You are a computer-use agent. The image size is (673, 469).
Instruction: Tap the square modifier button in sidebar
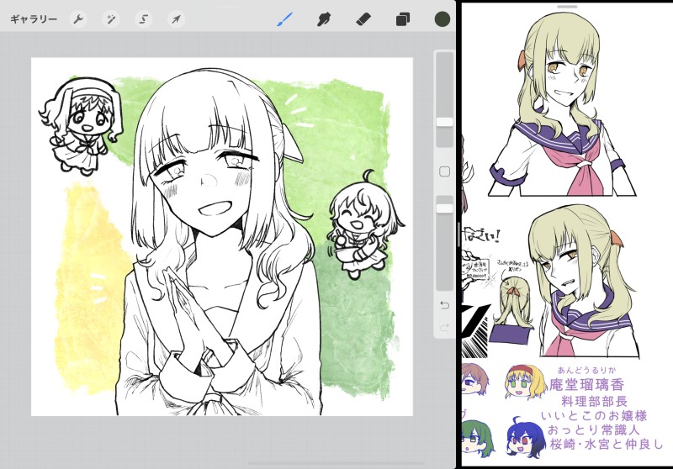(445, 172)
